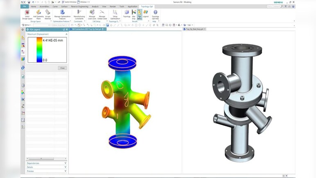Open the File tab

(x=25, y=7)
